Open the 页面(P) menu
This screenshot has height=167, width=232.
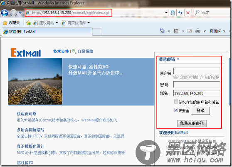point(217,31)
